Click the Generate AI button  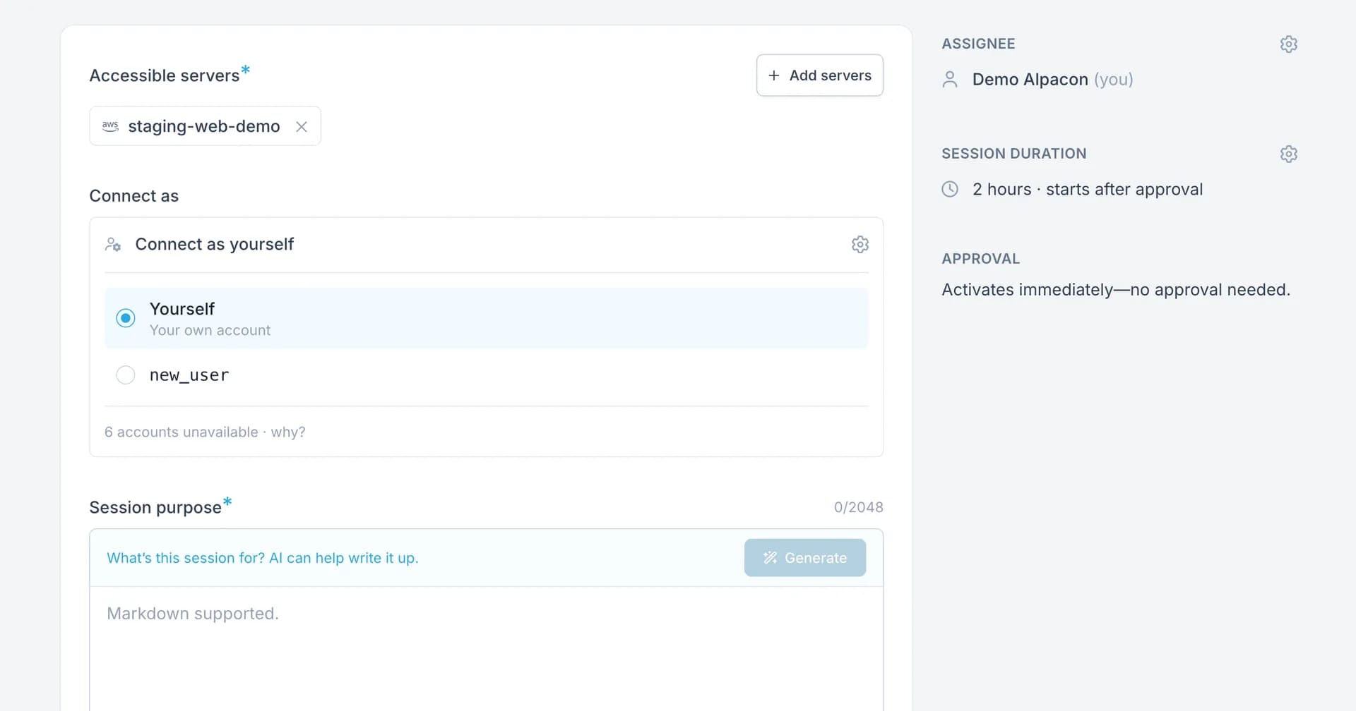[804, 558]
